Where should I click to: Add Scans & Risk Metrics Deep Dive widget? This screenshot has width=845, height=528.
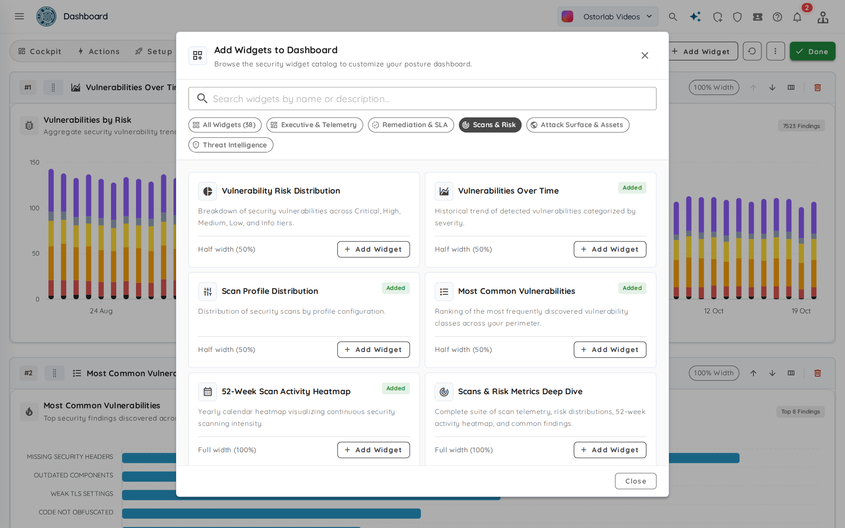point(610,450)
